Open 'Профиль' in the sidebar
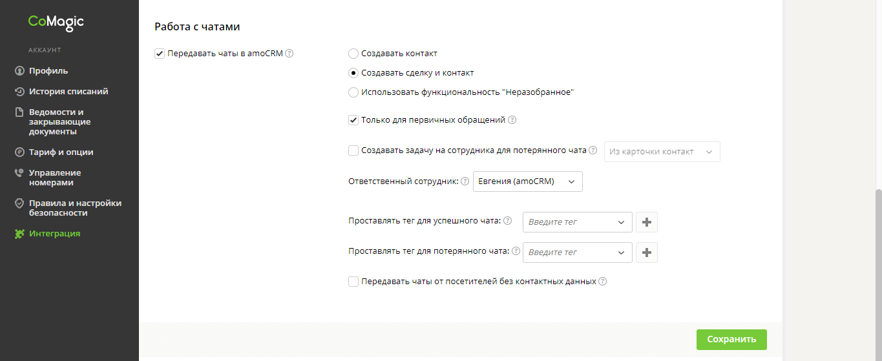The height and width of the screenshot is (361, 882). coord(48,71)
